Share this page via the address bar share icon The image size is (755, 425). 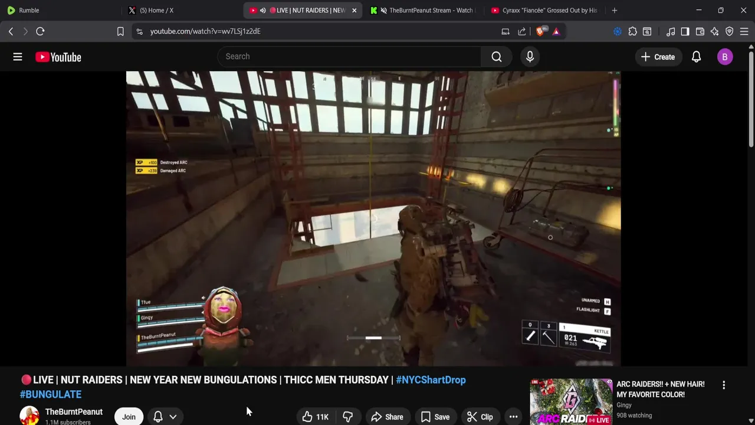[x=522, y=31]
